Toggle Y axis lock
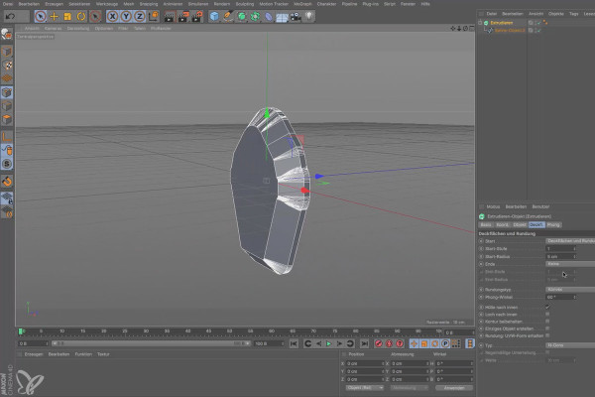The height and width of the screenshot is (397, 595). (126, 16)
